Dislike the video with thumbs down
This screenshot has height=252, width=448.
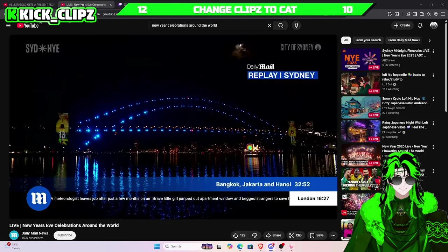[255, 235]
